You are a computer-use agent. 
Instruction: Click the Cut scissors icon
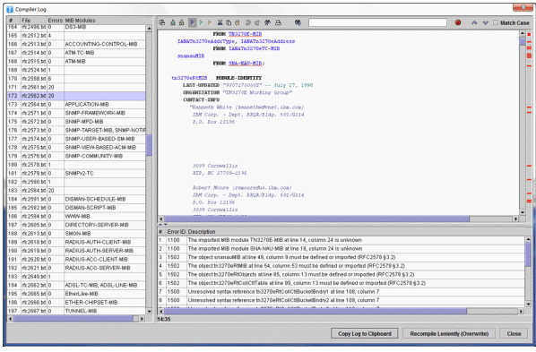220,22
